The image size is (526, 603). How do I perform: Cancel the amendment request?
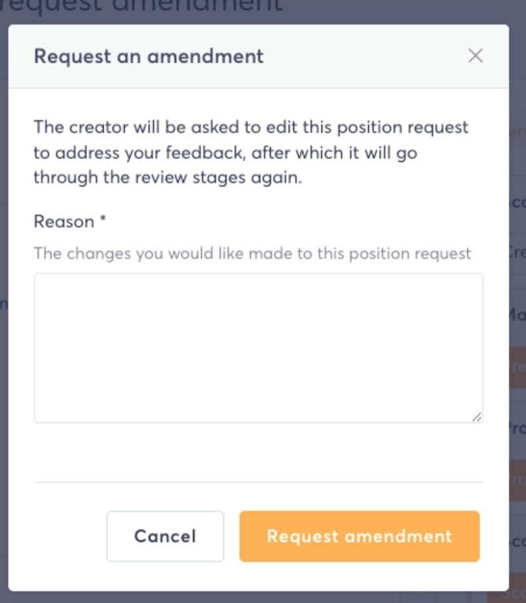pyautogui.click(x=165, y=536)
